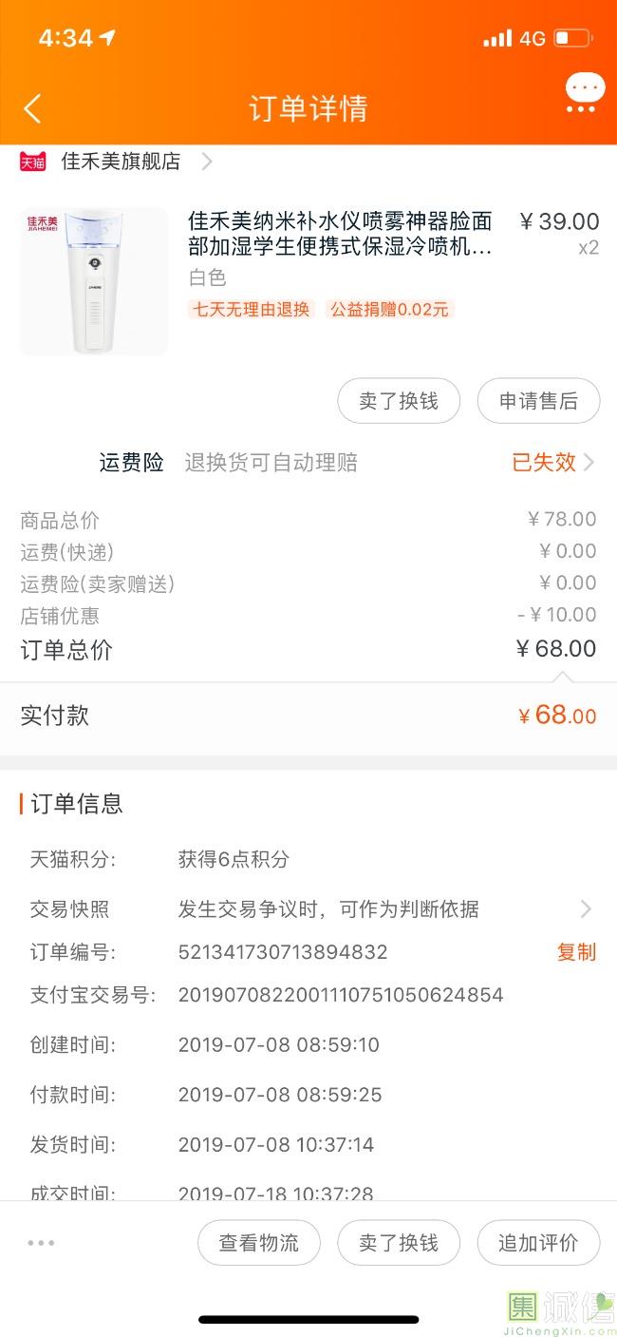Open the three-dot more options menu
Screen dimensions: 617x1337
[41, 1242]
